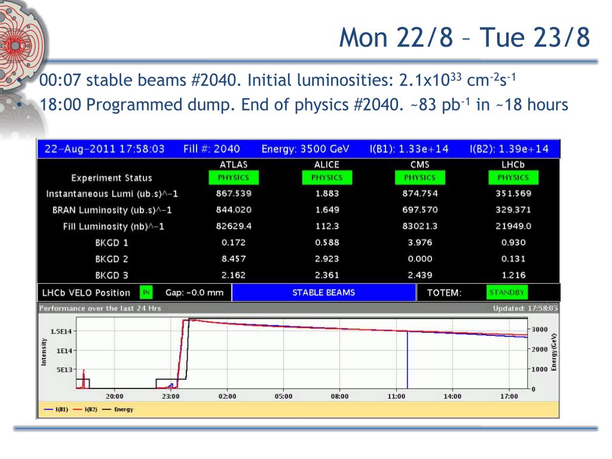The height and width of the screenshot is (459, 612).
Task: Click the 3000 energy axis label
Action: click(540, 329)
